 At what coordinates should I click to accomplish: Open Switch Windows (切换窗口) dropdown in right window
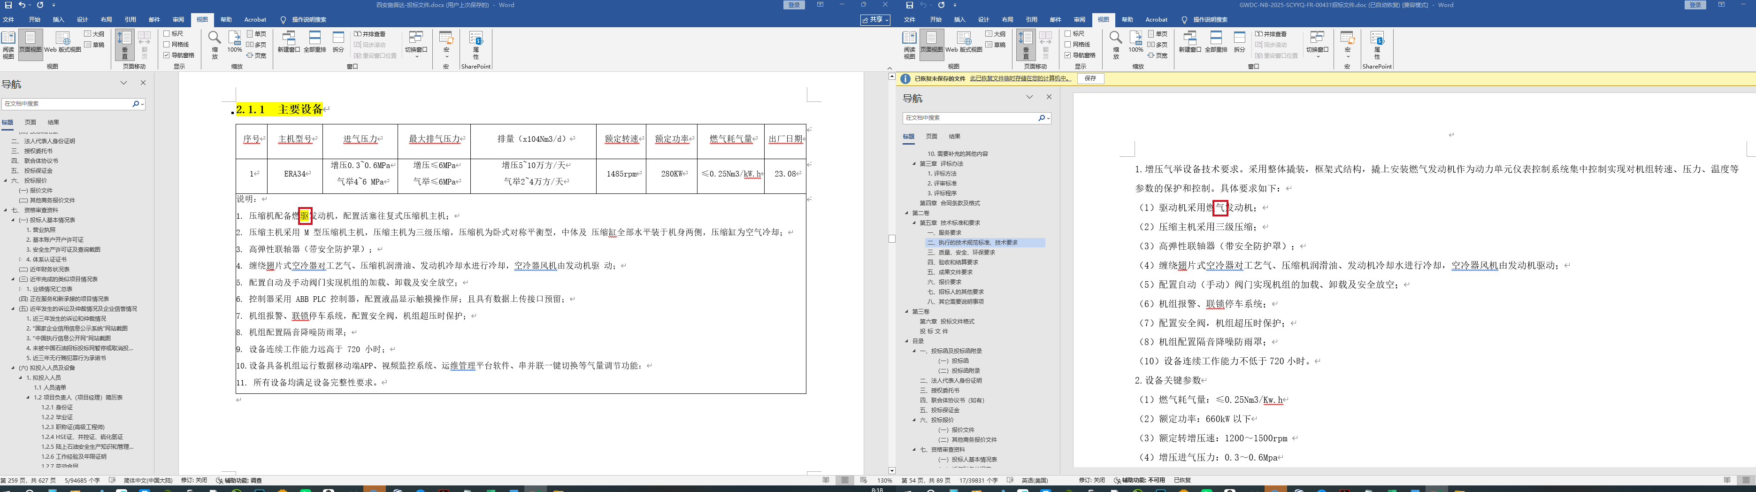(1317, 45)
